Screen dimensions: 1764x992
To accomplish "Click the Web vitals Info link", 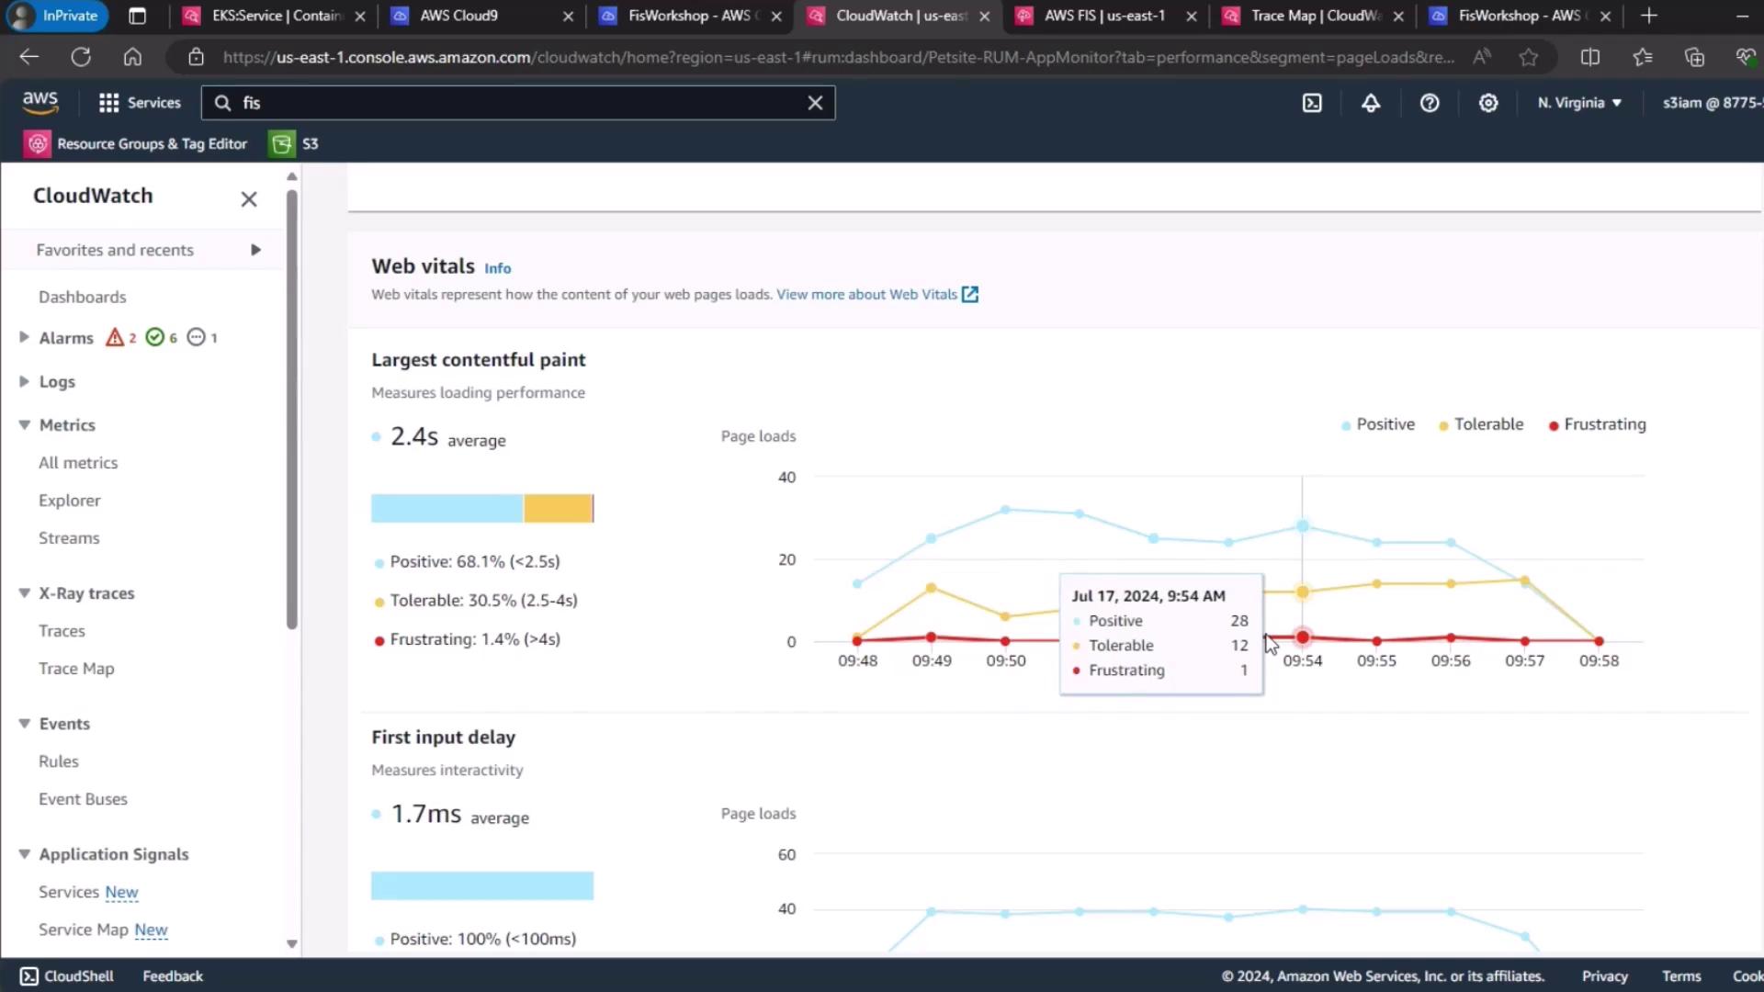I will (497, 268).
